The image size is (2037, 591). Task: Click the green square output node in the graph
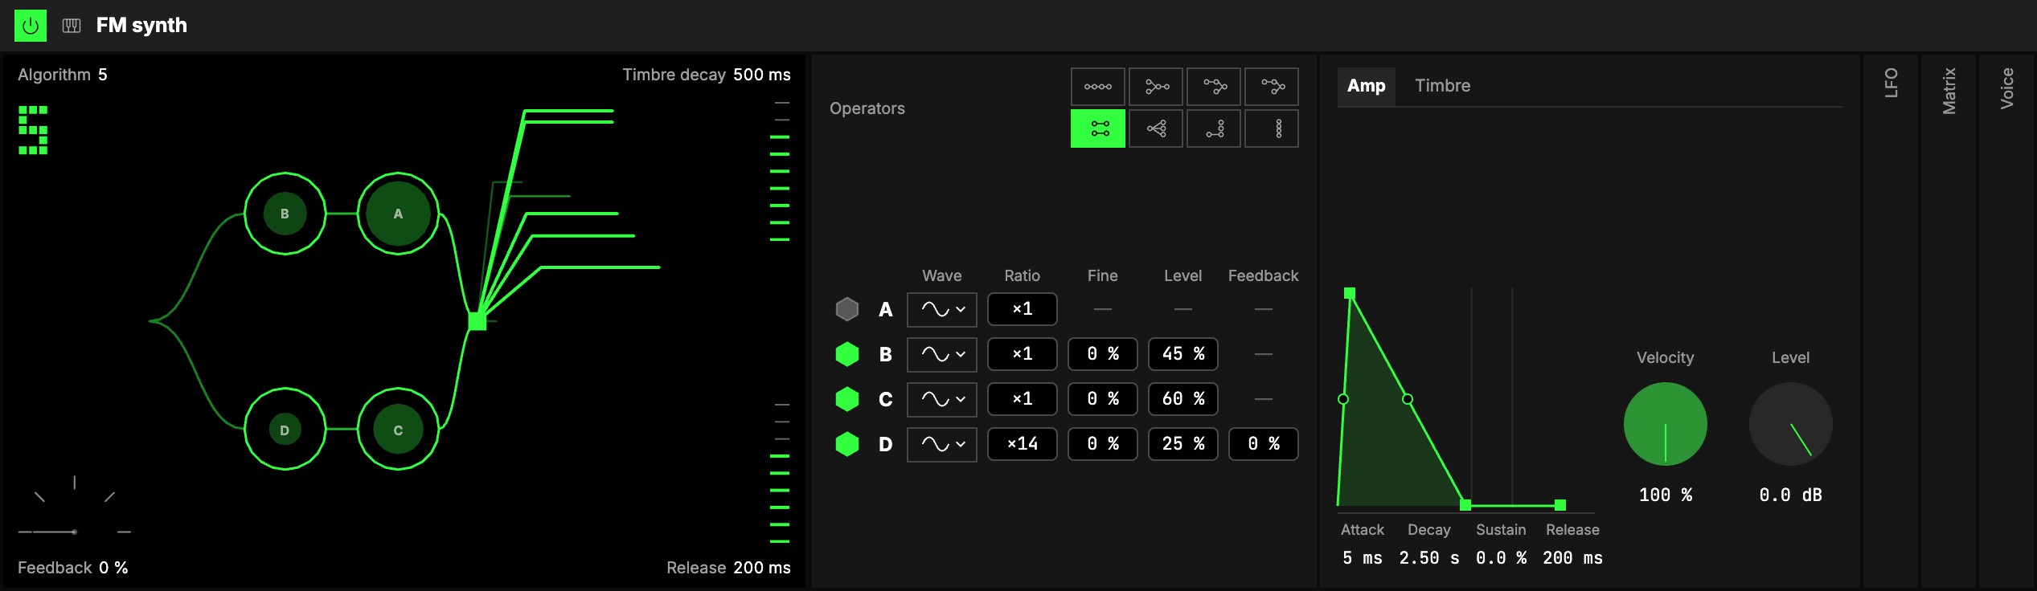pos(477,321)
